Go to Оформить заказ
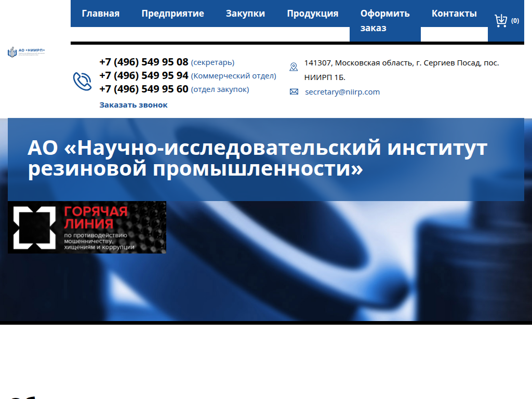The height and width of the screenshot is (399, 532). tap(384, 21)
